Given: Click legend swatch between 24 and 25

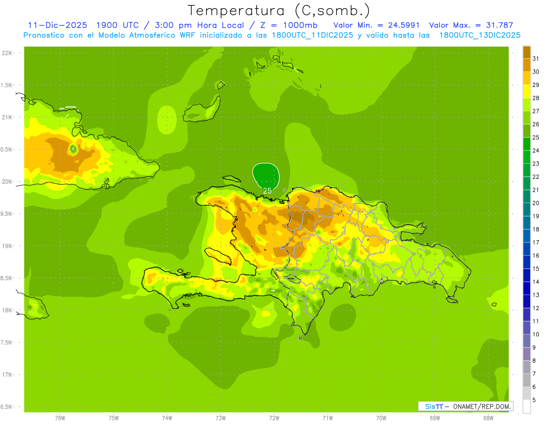Looking at the screenshot, I should tap(527, 144).
